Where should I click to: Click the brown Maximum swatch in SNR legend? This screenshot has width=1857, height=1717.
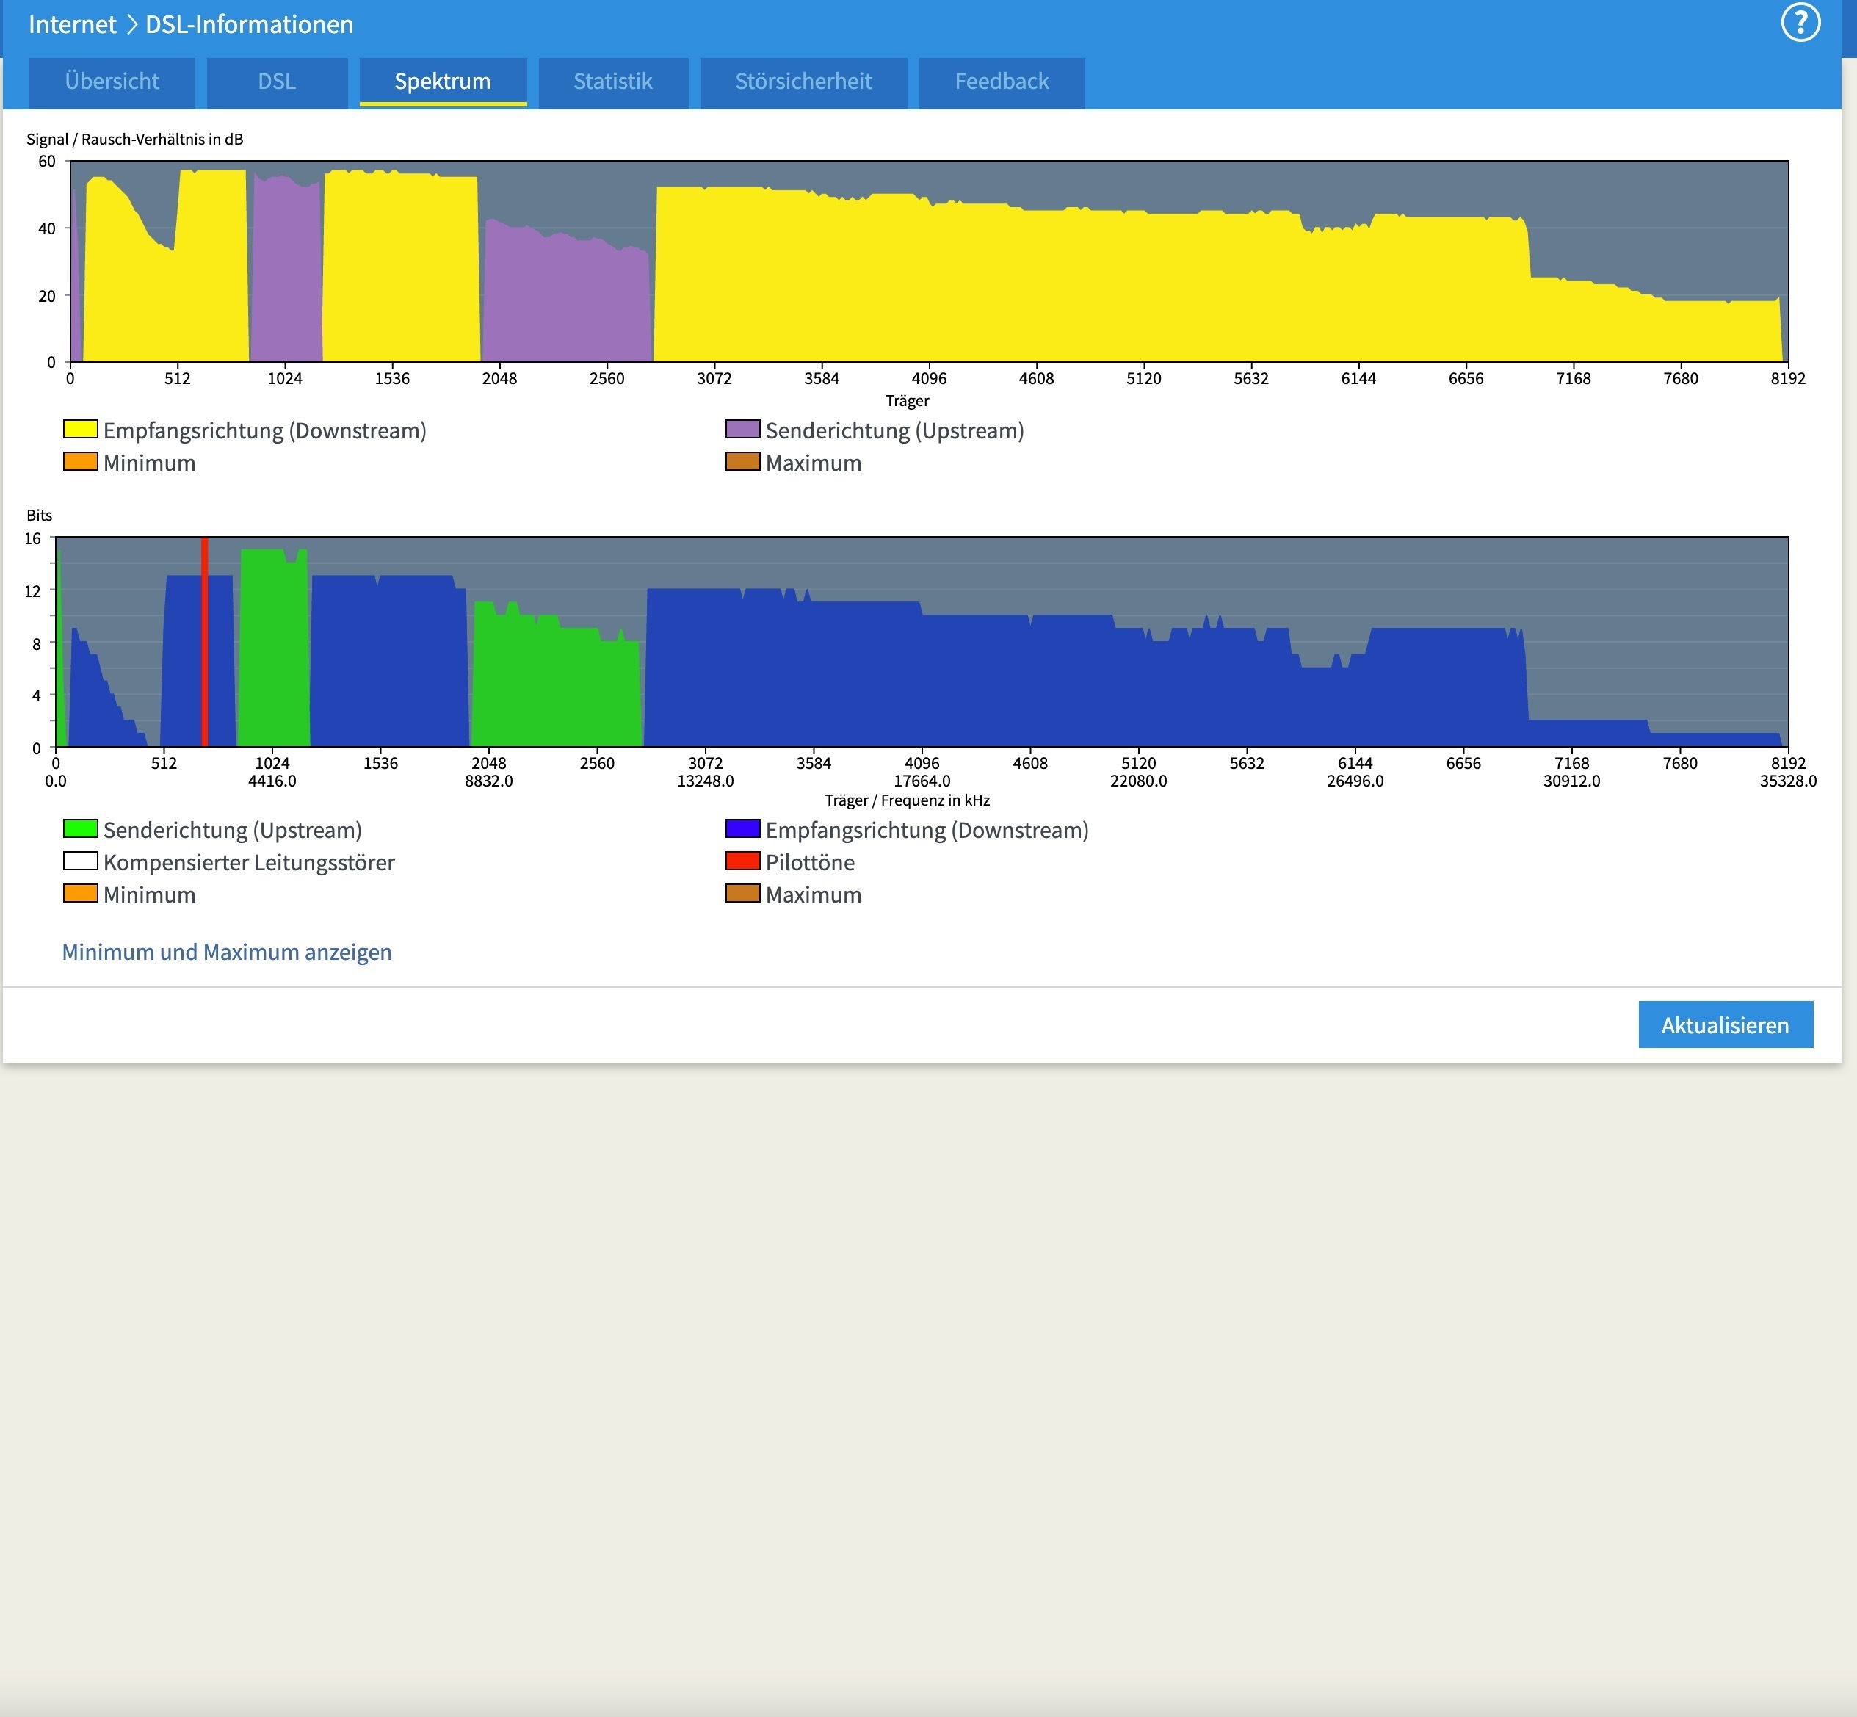pos(742,462)
